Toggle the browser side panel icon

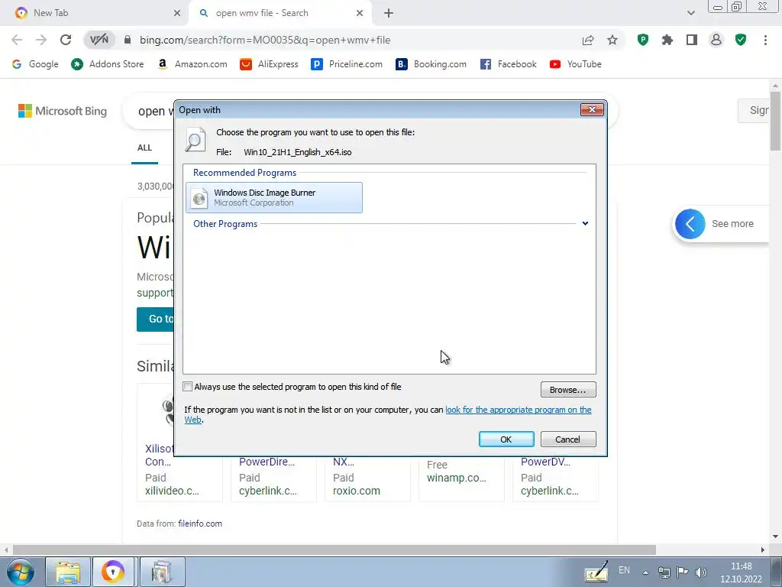point(692,40)
